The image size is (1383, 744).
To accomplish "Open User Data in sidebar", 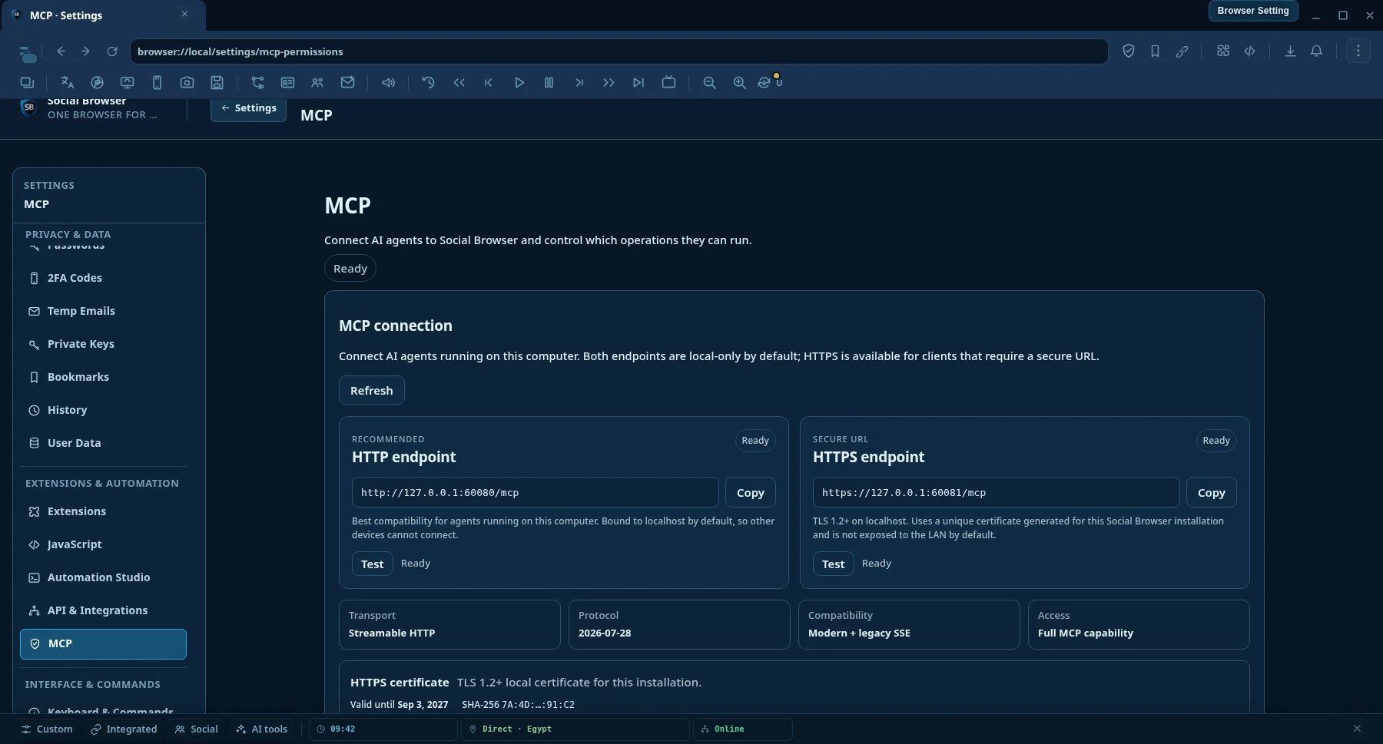I will tap(103, 443).
